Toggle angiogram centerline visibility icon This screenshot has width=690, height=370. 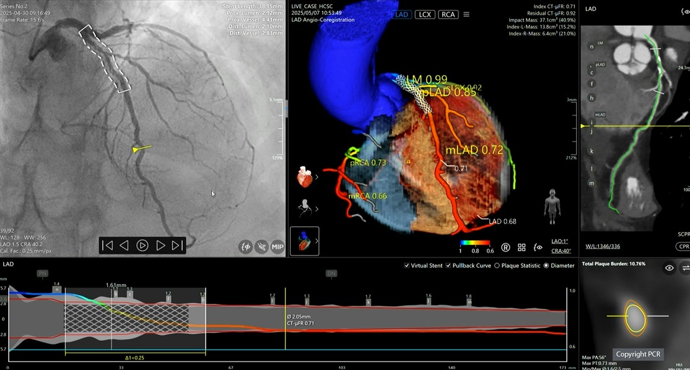click(x=245, y=246)
